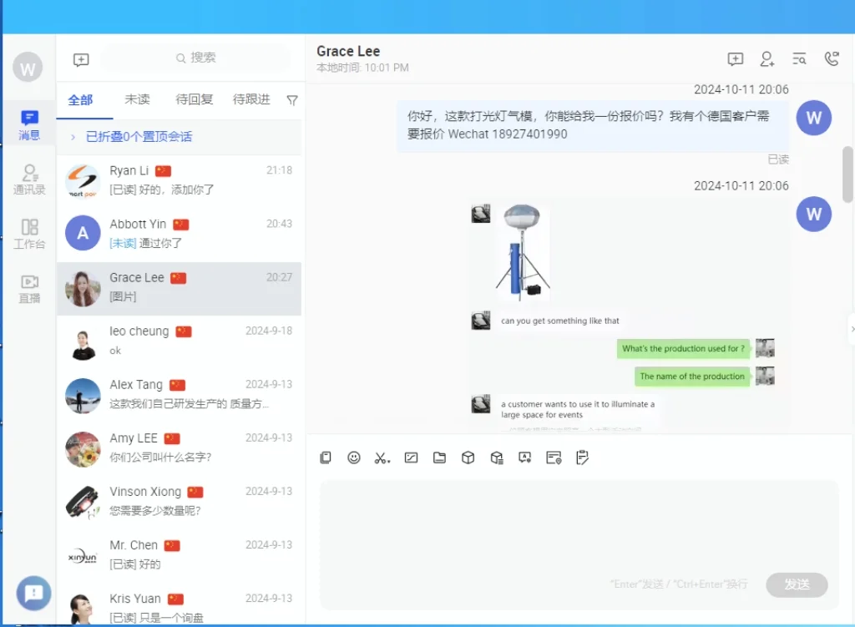Click the card with clock icon in toolbar
Image resolution: width=855 pixels, height=627 pixels.
554,458
